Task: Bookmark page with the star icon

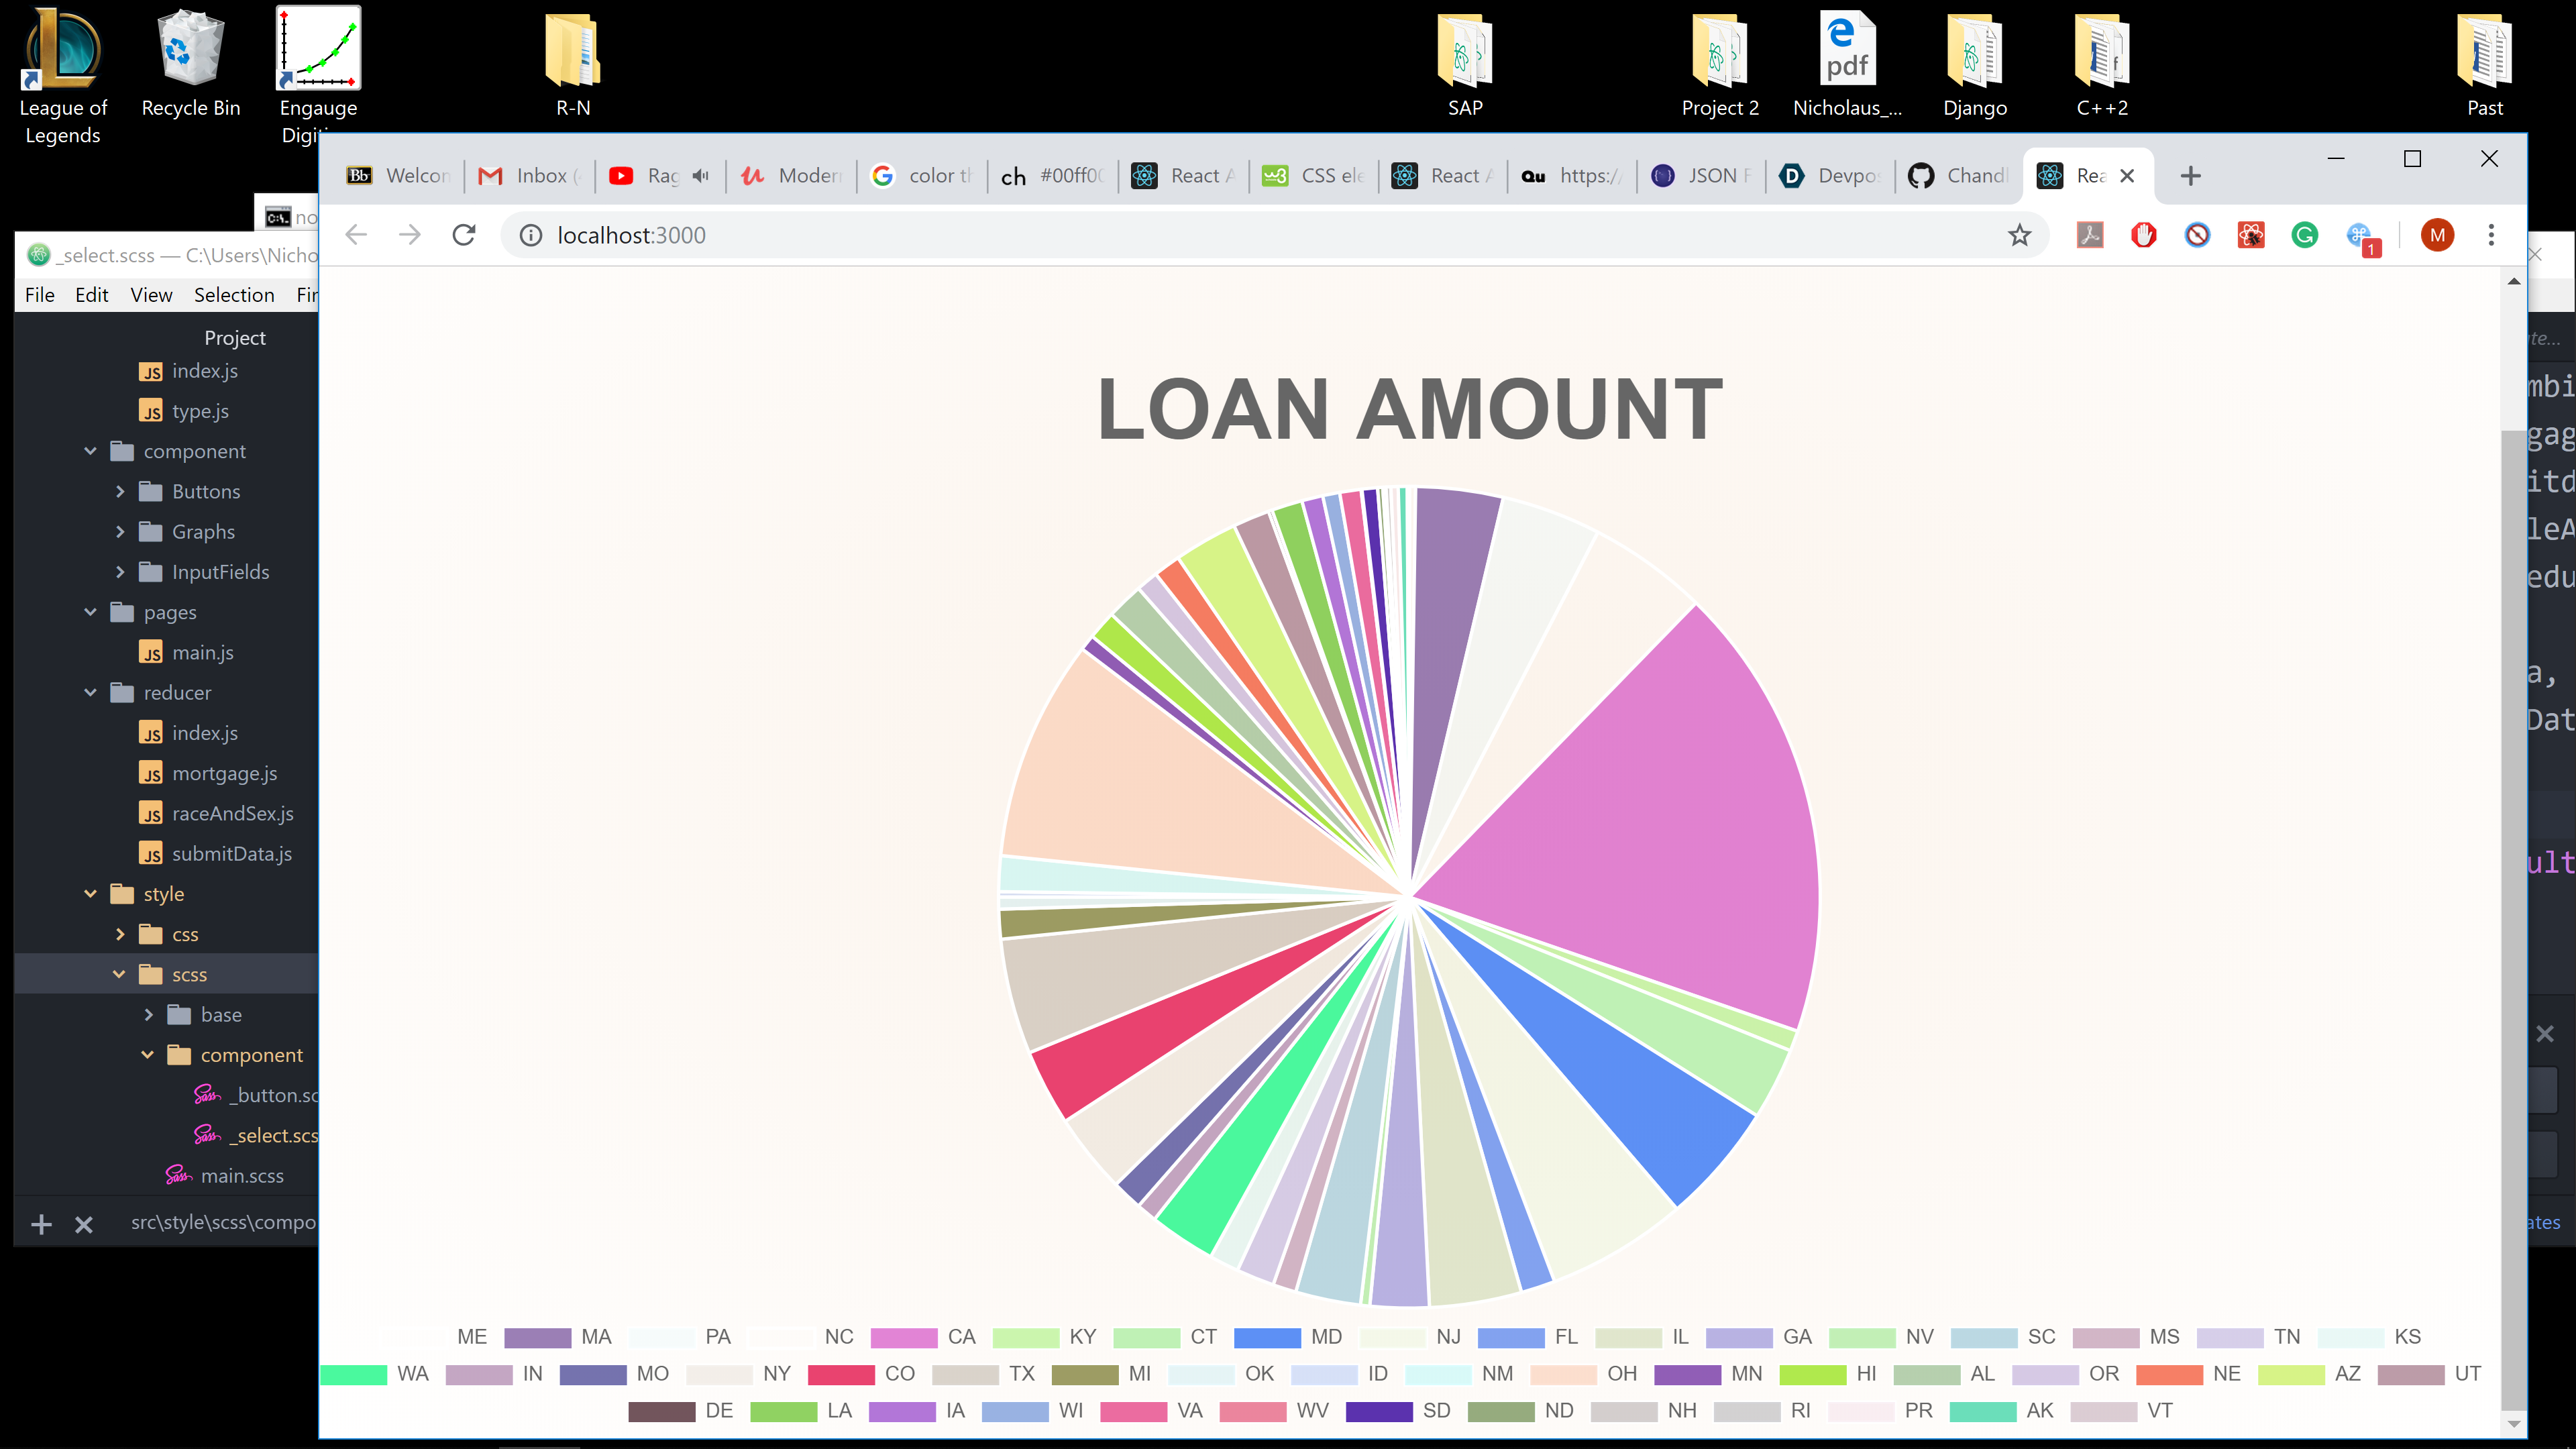Action: coord(2019,235)
